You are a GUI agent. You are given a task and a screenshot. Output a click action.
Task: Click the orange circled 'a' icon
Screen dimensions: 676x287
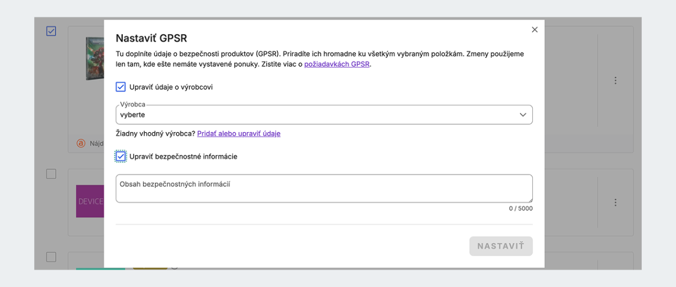(81, 143)
